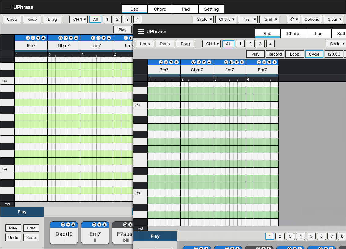Switch to the Chord tab in the front window
Viewport: 346px width, 249px height.
click(x=293, y=34)
